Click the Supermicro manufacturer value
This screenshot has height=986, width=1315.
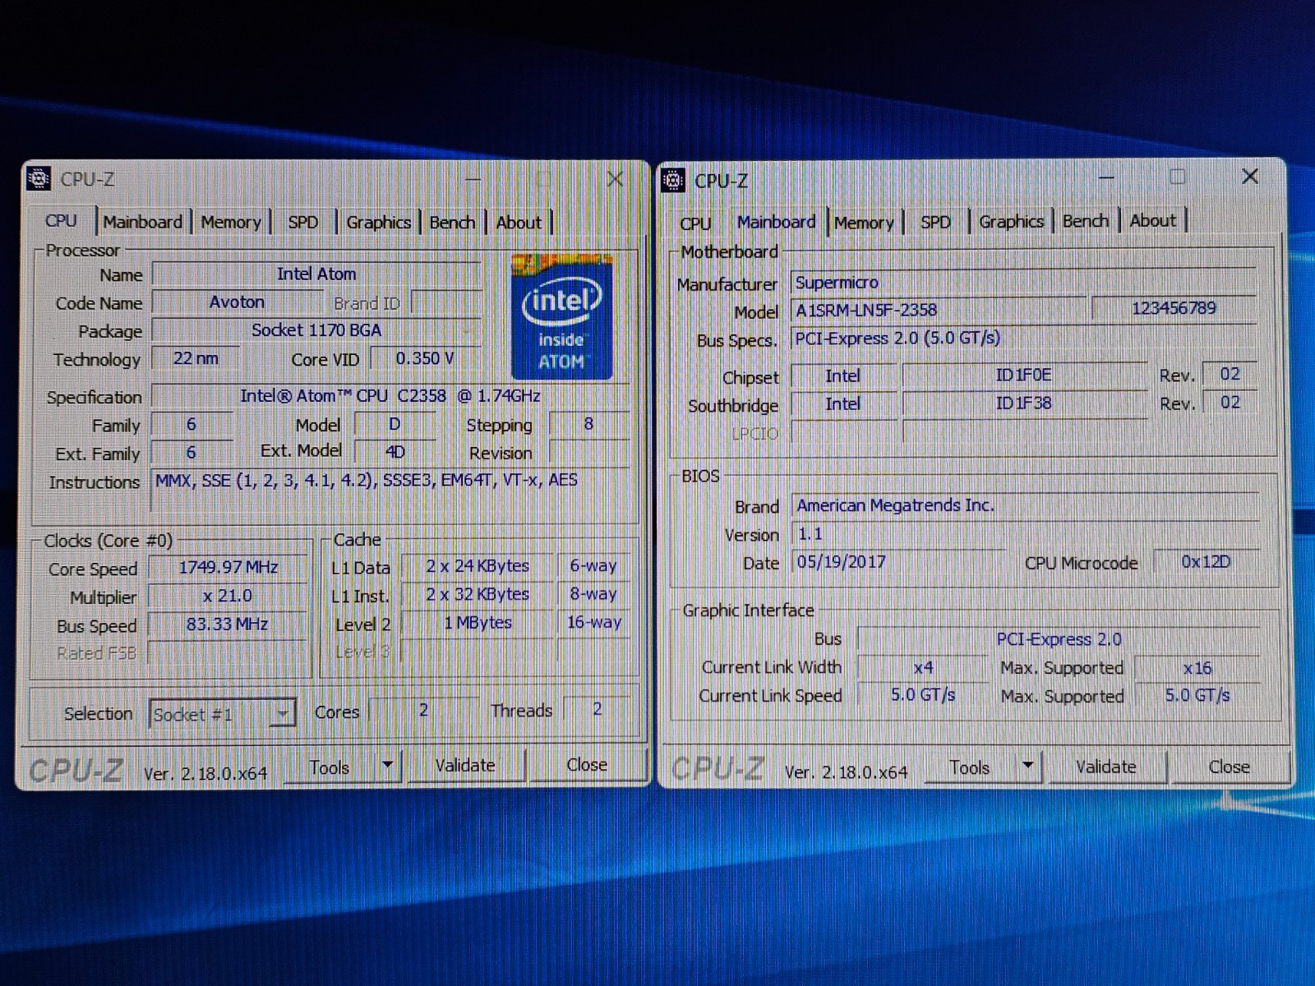tap(1023, 282)
